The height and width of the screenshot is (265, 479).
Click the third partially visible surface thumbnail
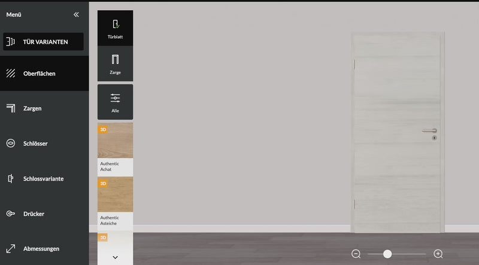115,239
